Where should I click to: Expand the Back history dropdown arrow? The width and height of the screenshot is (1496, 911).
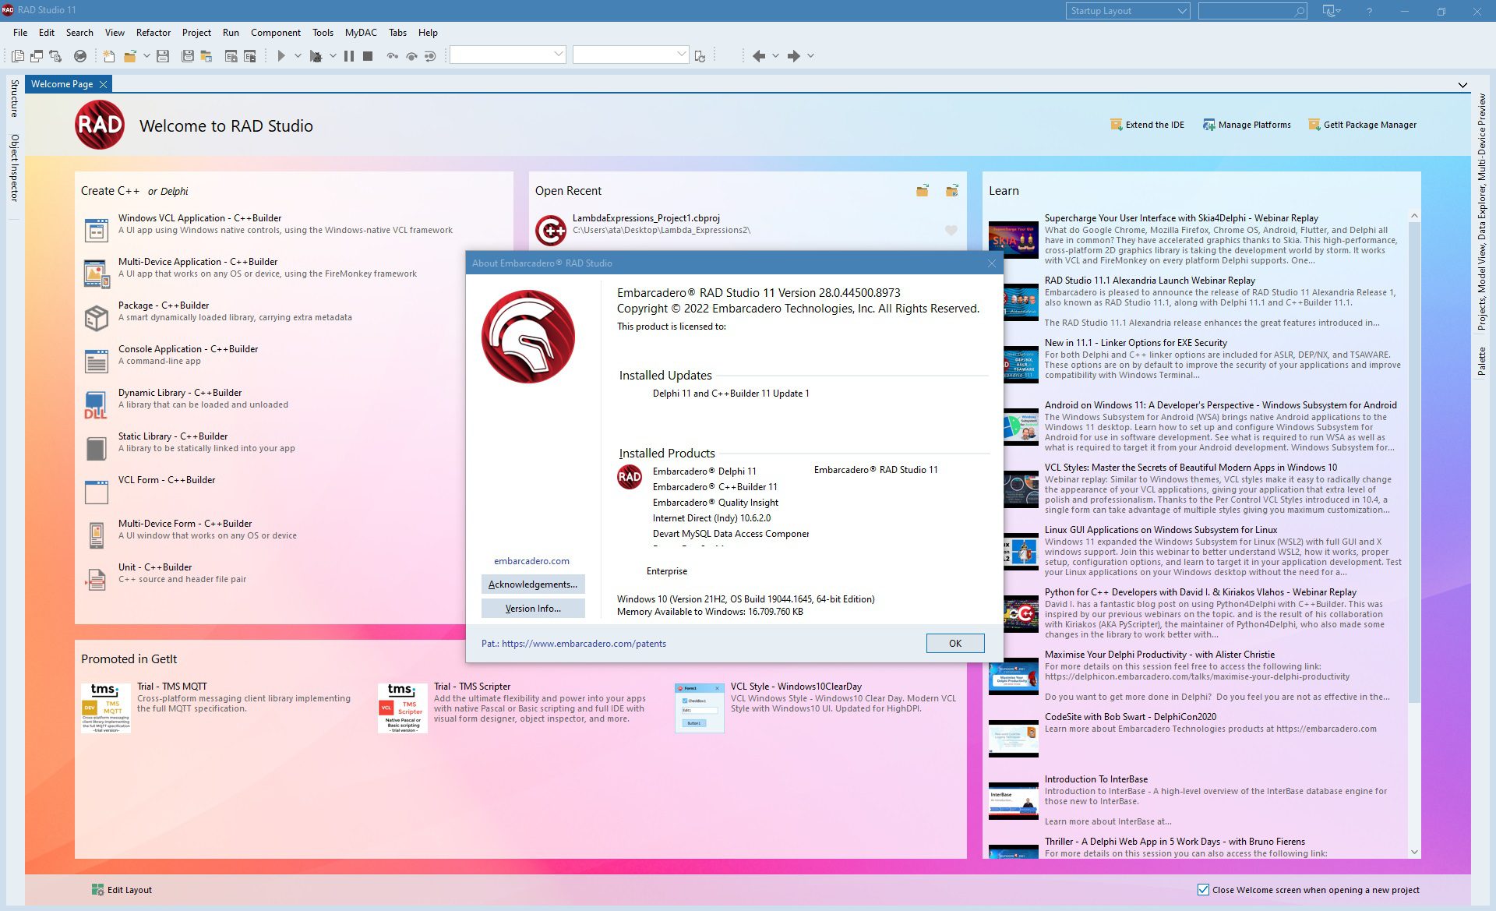(775, 55)
